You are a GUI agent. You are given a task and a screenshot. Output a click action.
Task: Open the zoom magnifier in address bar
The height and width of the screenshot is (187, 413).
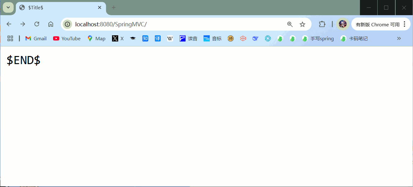tap(290, 24)
